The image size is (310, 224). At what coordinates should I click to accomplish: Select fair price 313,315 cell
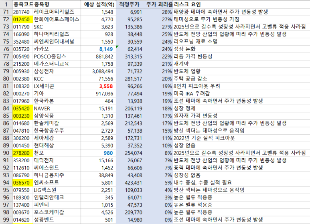click(x=130, y=57)
